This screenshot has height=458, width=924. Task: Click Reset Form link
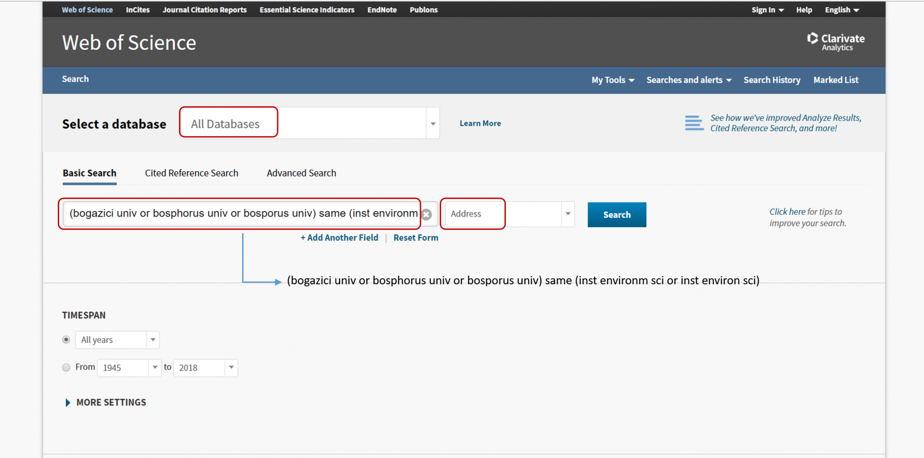point(416,238)
